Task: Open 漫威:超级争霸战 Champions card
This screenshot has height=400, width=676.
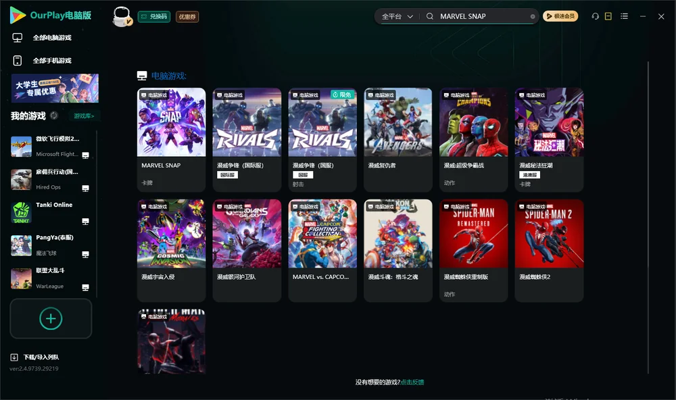Action: pos(473,140)
